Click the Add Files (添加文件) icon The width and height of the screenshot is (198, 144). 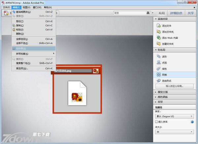(159, 26)
